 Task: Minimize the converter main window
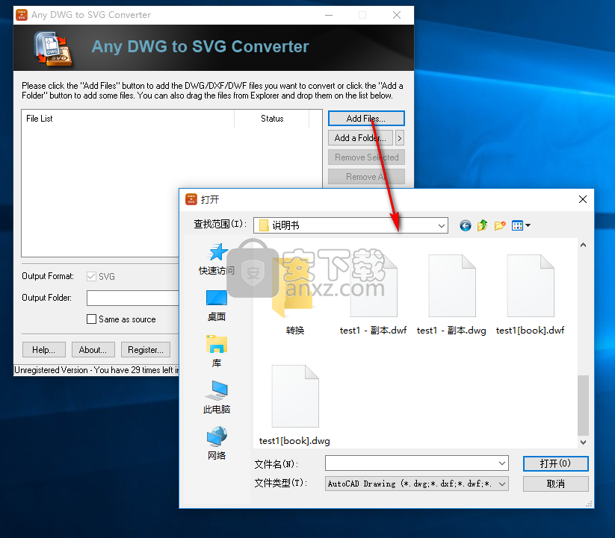(329, 15)
